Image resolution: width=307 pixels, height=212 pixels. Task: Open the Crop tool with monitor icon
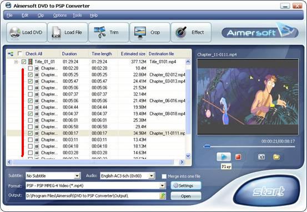click(x=150, y=32)
